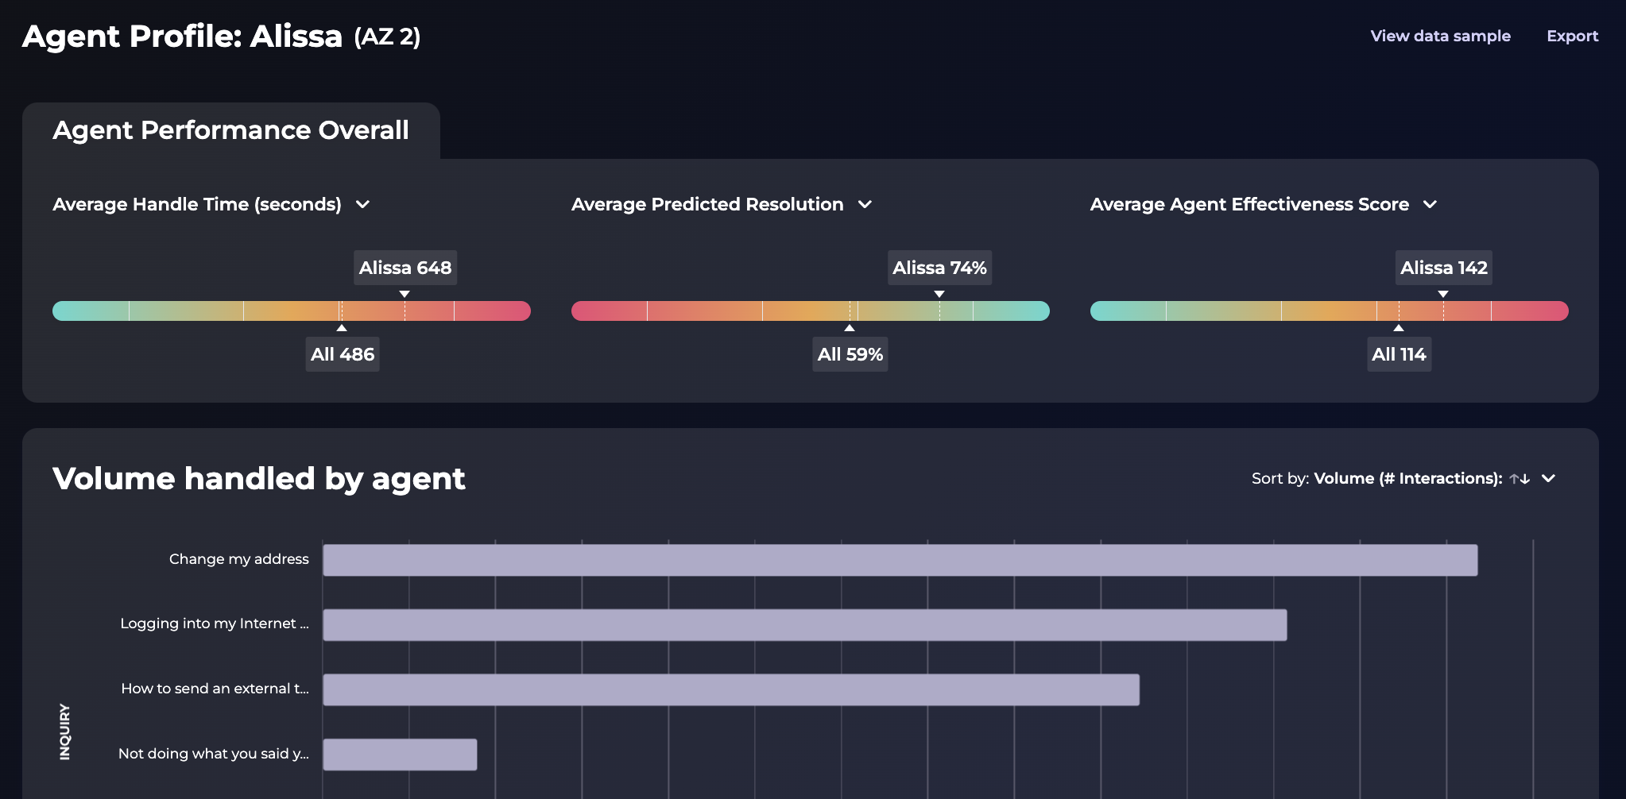Open the Average Agent Effectiveness Score chevron
The height and width of the screenshot is (799, 1626).
(x=1430, y=204)
